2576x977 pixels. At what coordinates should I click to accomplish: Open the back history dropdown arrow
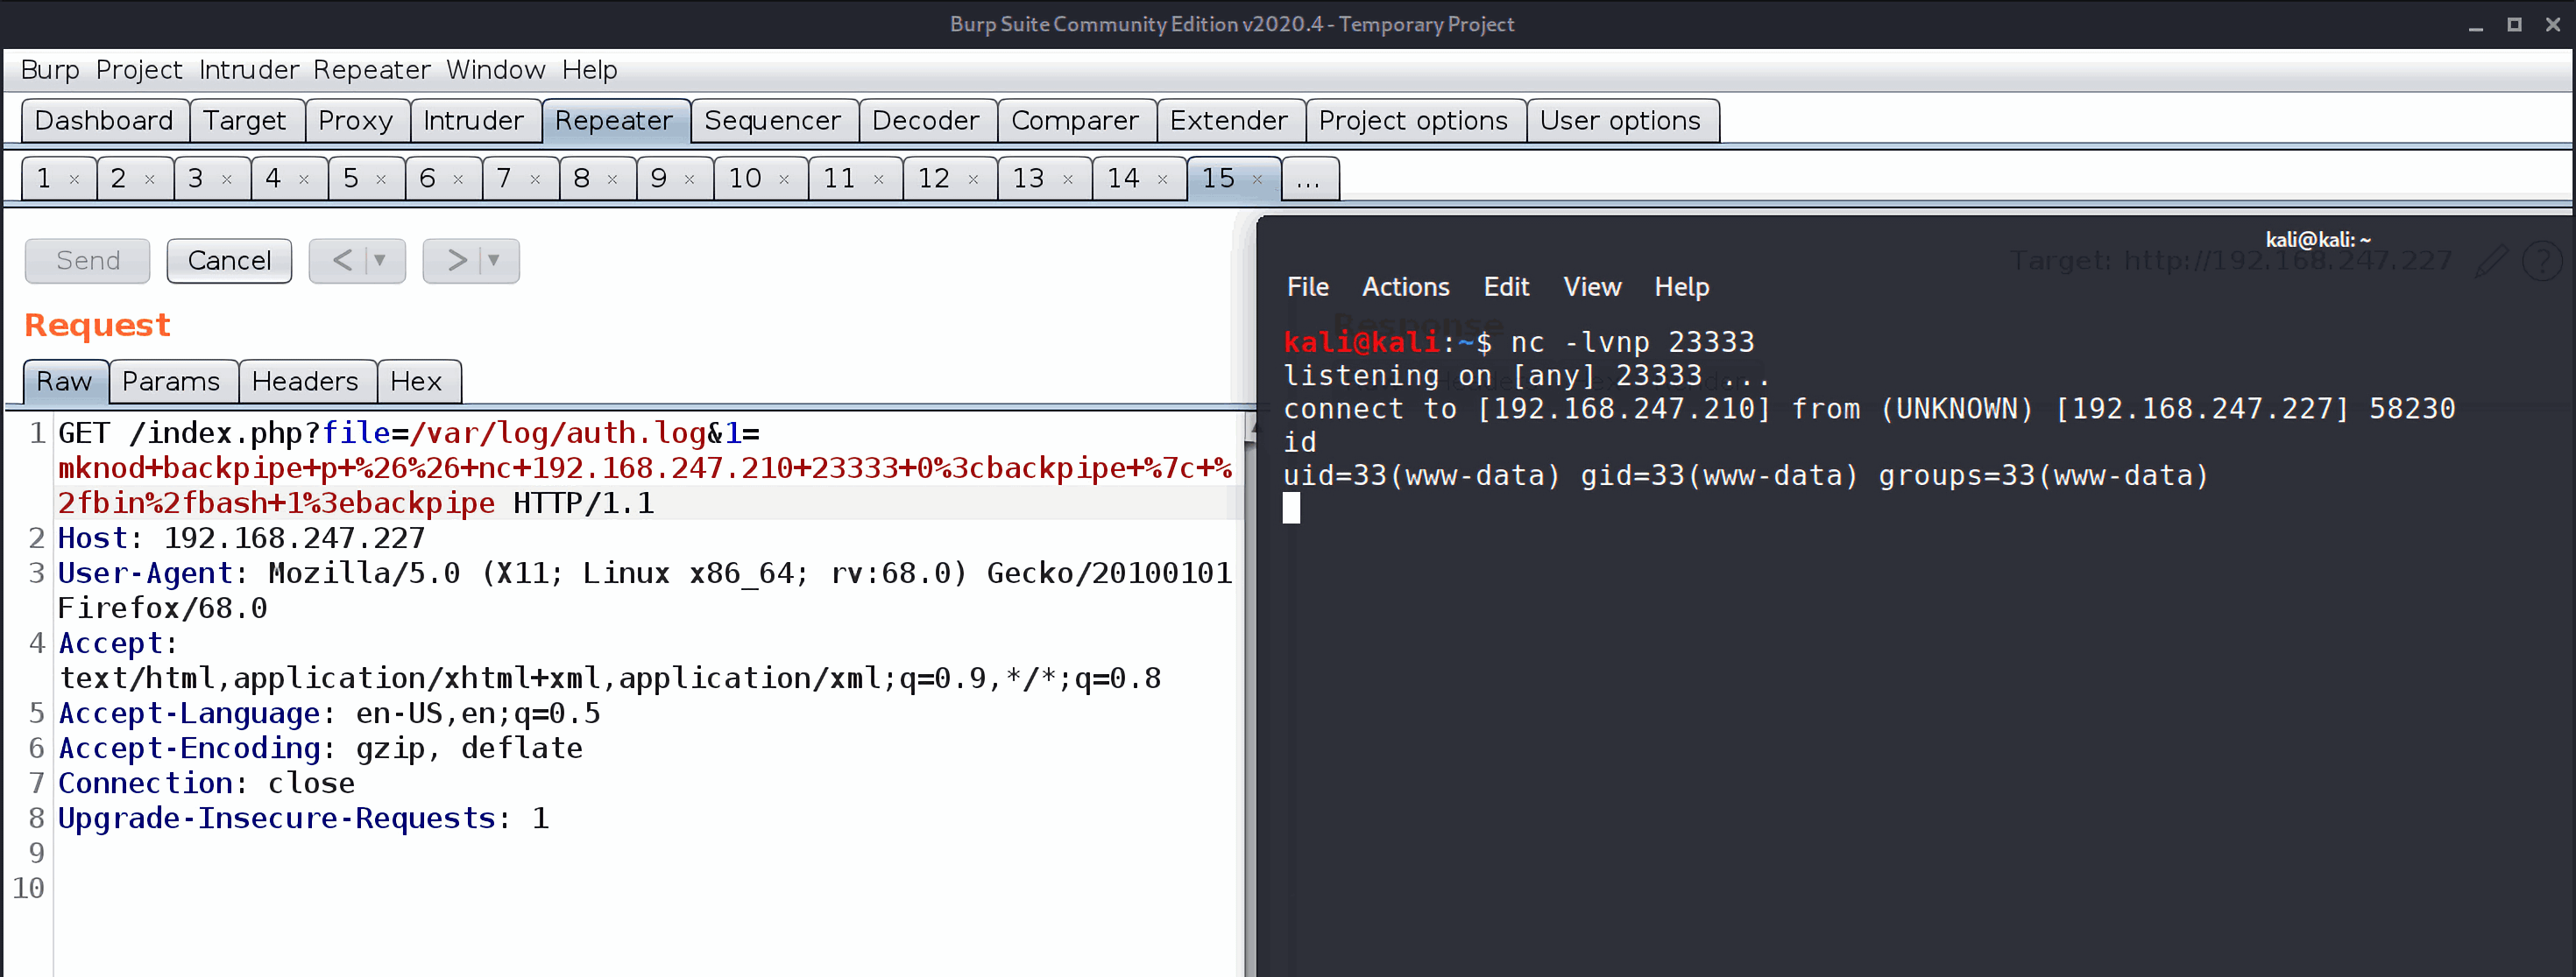380,261
